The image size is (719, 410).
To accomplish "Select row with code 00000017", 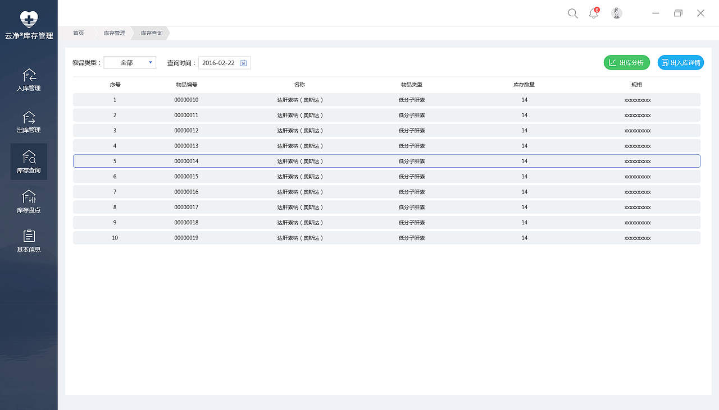I will 386,207.
